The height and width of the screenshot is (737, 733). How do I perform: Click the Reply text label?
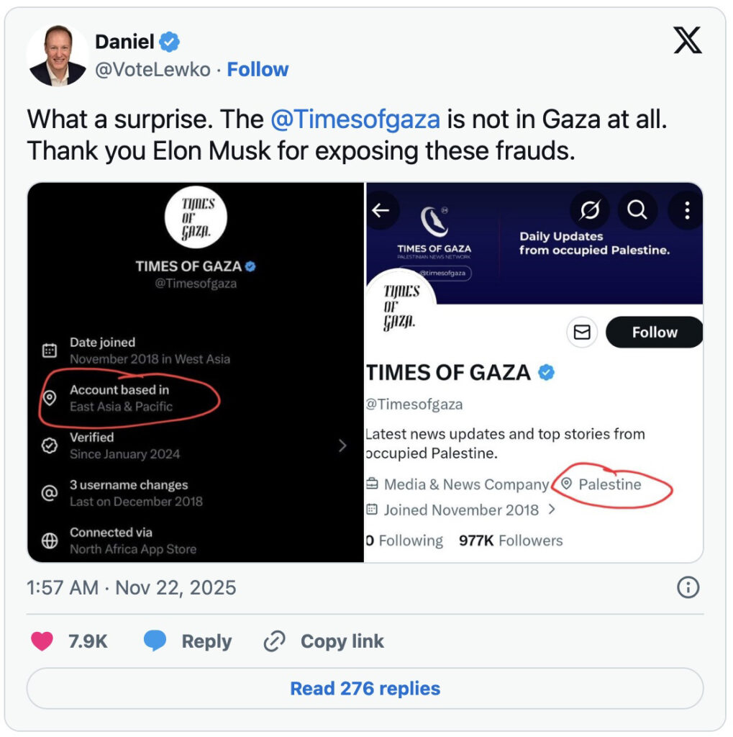(206, 641)
